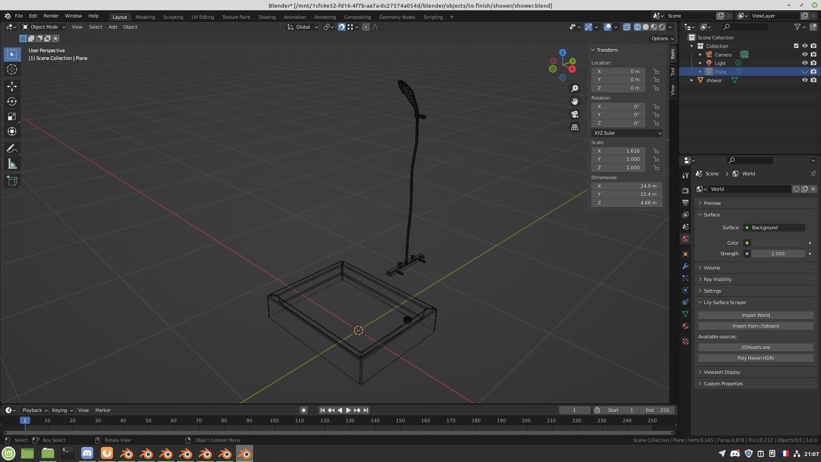
Task: Activate the Scale tool
Action: pos(12,116)
